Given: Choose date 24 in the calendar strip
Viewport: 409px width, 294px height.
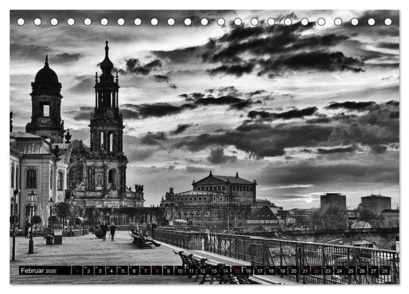Looking at the screenshot, I should point(339,270).
